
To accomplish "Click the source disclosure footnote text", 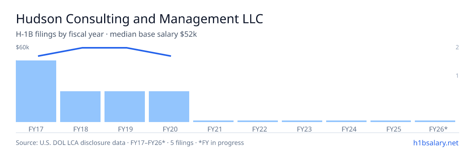I will point(130,143).
